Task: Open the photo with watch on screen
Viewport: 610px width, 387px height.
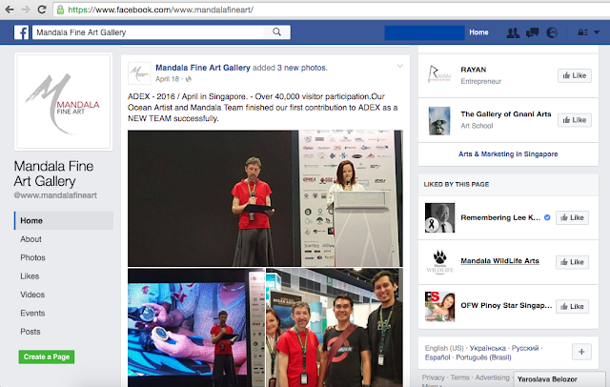Action: 196,328
